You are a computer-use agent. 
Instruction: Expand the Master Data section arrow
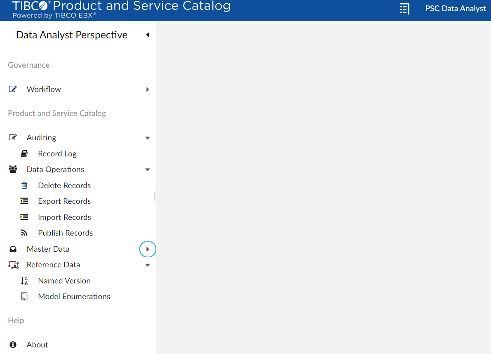click(x=148, y=249)
